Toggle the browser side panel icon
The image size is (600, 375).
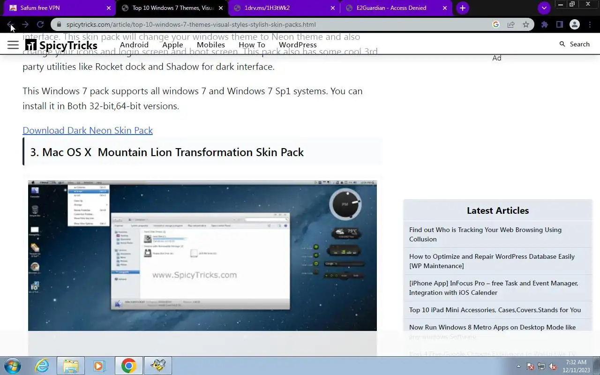click(x=560, y=24)
